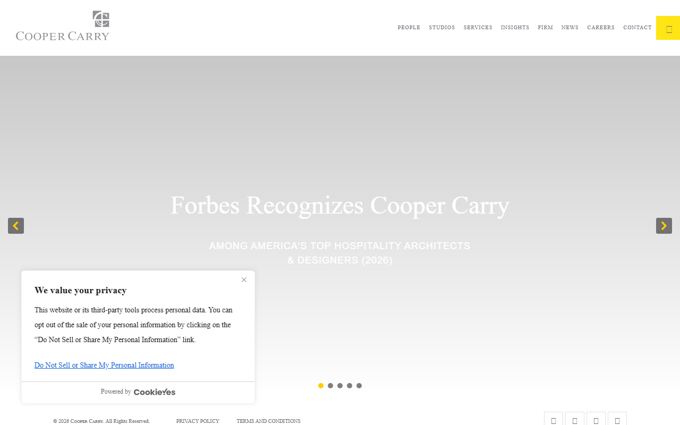The image size is (680, 425).
Task: Open the Insights menu
Action: pos(515,28)
